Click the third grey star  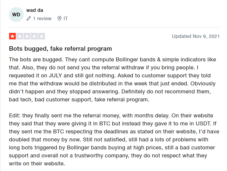click(27, 36)
